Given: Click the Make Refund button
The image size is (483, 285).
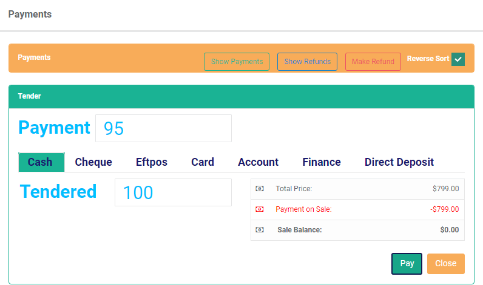Looking at the screenshot, I should tap(373, 62).
